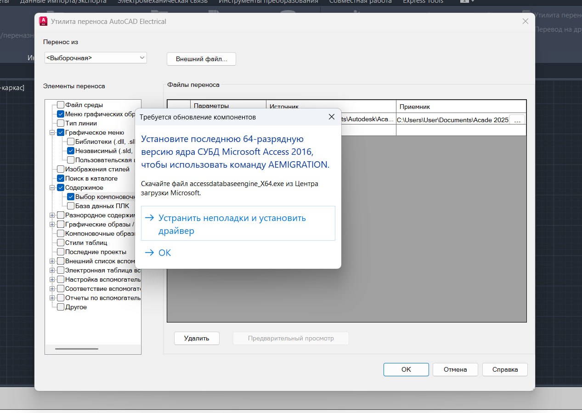The height and width of the screenshot is (413, 582).
Task: Tick the 'База данных ПЛК' checkbox
Action: (71, 206)
